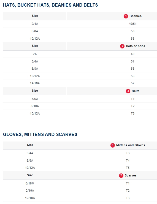Click the red number 2 badge beside Scarves

pyautogui.click(x=121, y=176)
